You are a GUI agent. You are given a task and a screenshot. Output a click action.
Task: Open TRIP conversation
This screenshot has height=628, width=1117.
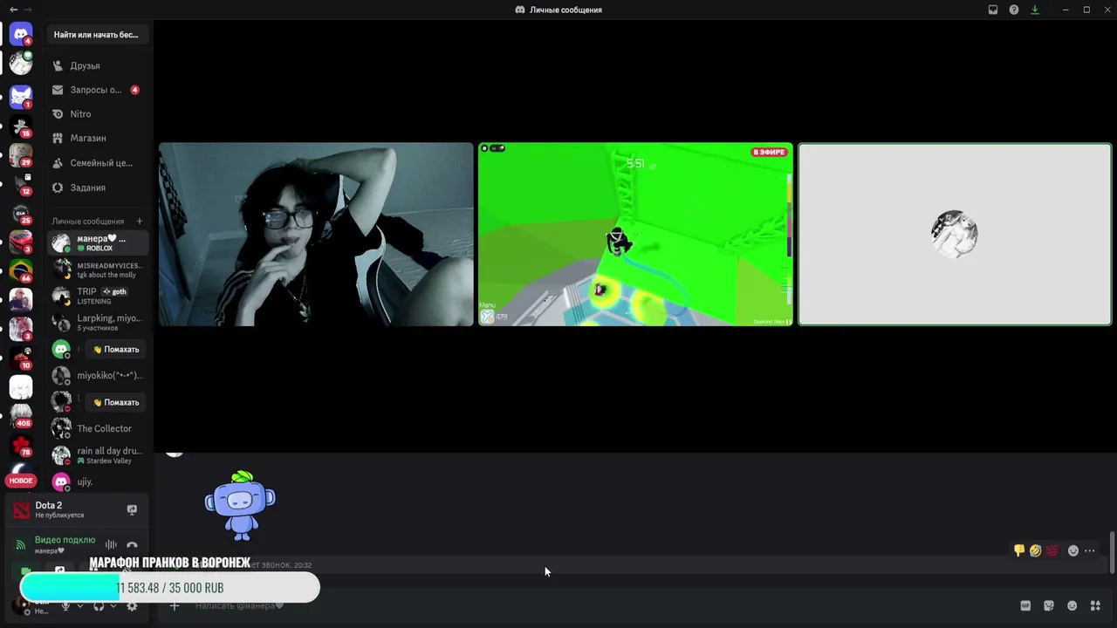pos(98,296)
